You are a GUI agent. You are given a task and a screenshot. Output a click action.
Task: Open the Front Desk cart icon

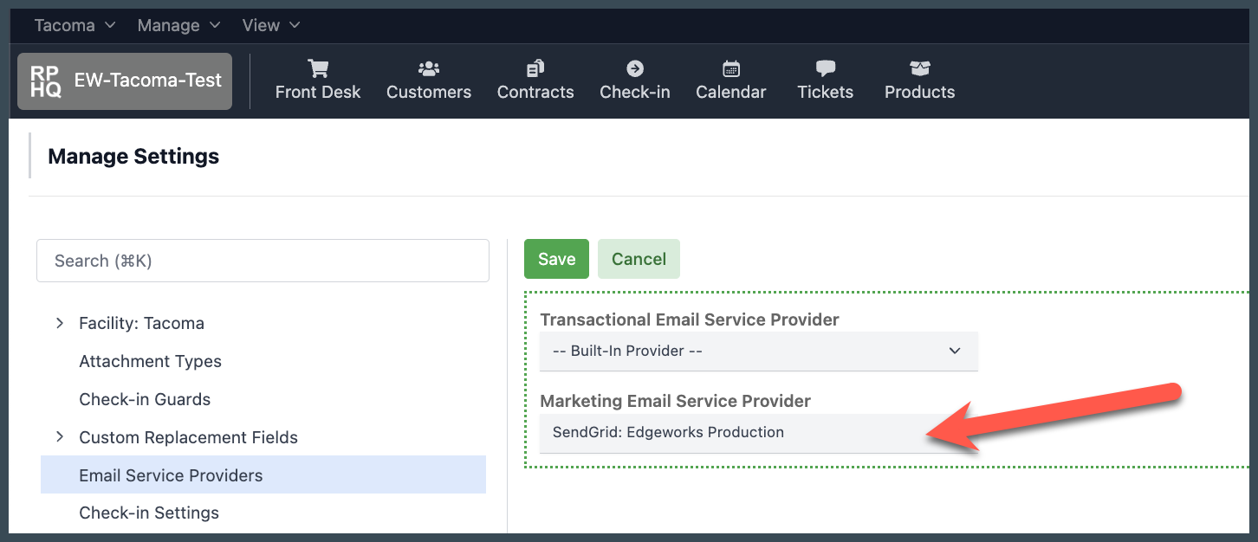point(318,68)
